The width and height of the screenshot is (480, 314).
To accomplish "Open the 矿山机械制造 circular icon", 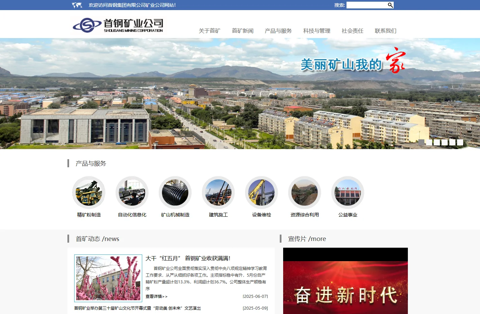I will click(x=175, y=193).
